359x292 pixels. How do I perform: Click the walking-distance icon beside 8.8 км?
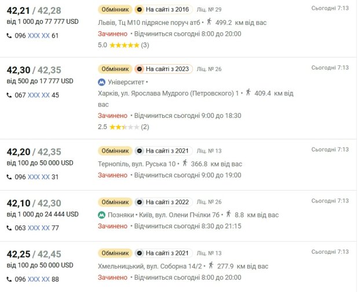tap(229, 215)
